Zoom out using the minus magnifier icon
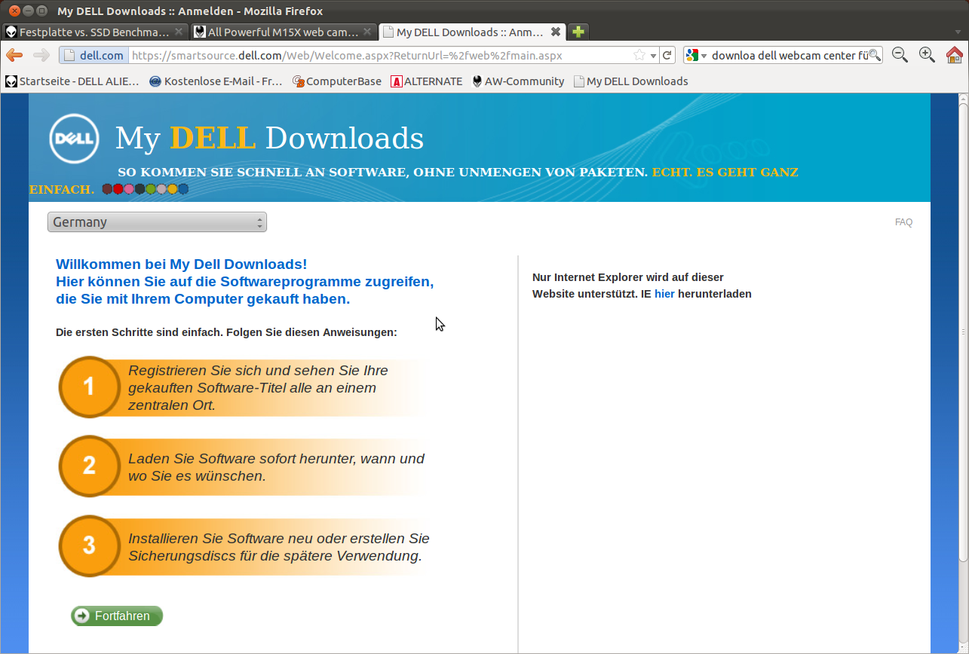Screen dimensions: 969x654 900,55
